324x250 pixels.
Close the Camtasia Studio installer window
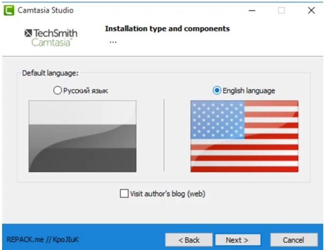(x=311, y=10)
